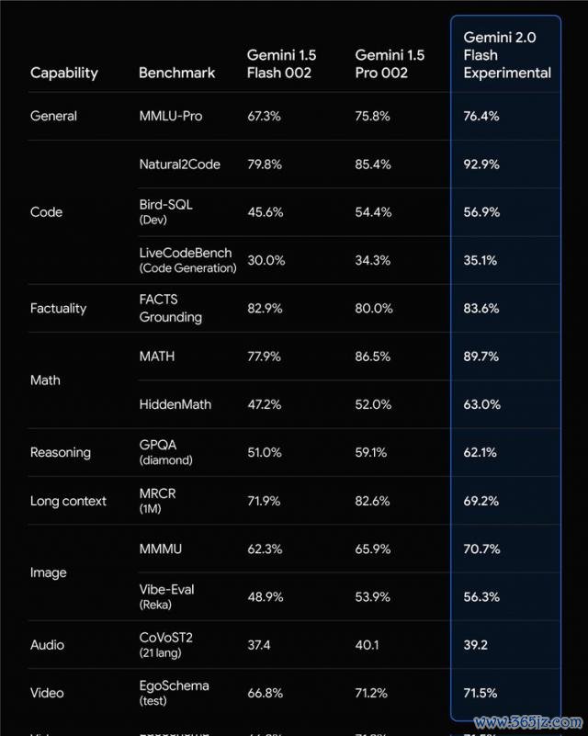Viewport: 588px width, 736px height.
Task: Click the Benchmark column header
Action: point(177,73)
